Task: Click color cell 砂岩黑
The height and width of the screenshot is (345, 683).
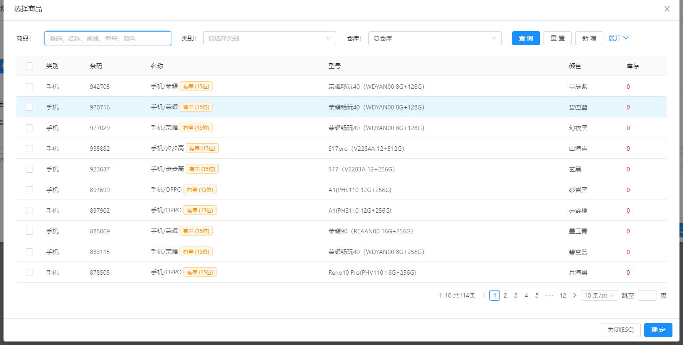Action: [x=578, y=190]
